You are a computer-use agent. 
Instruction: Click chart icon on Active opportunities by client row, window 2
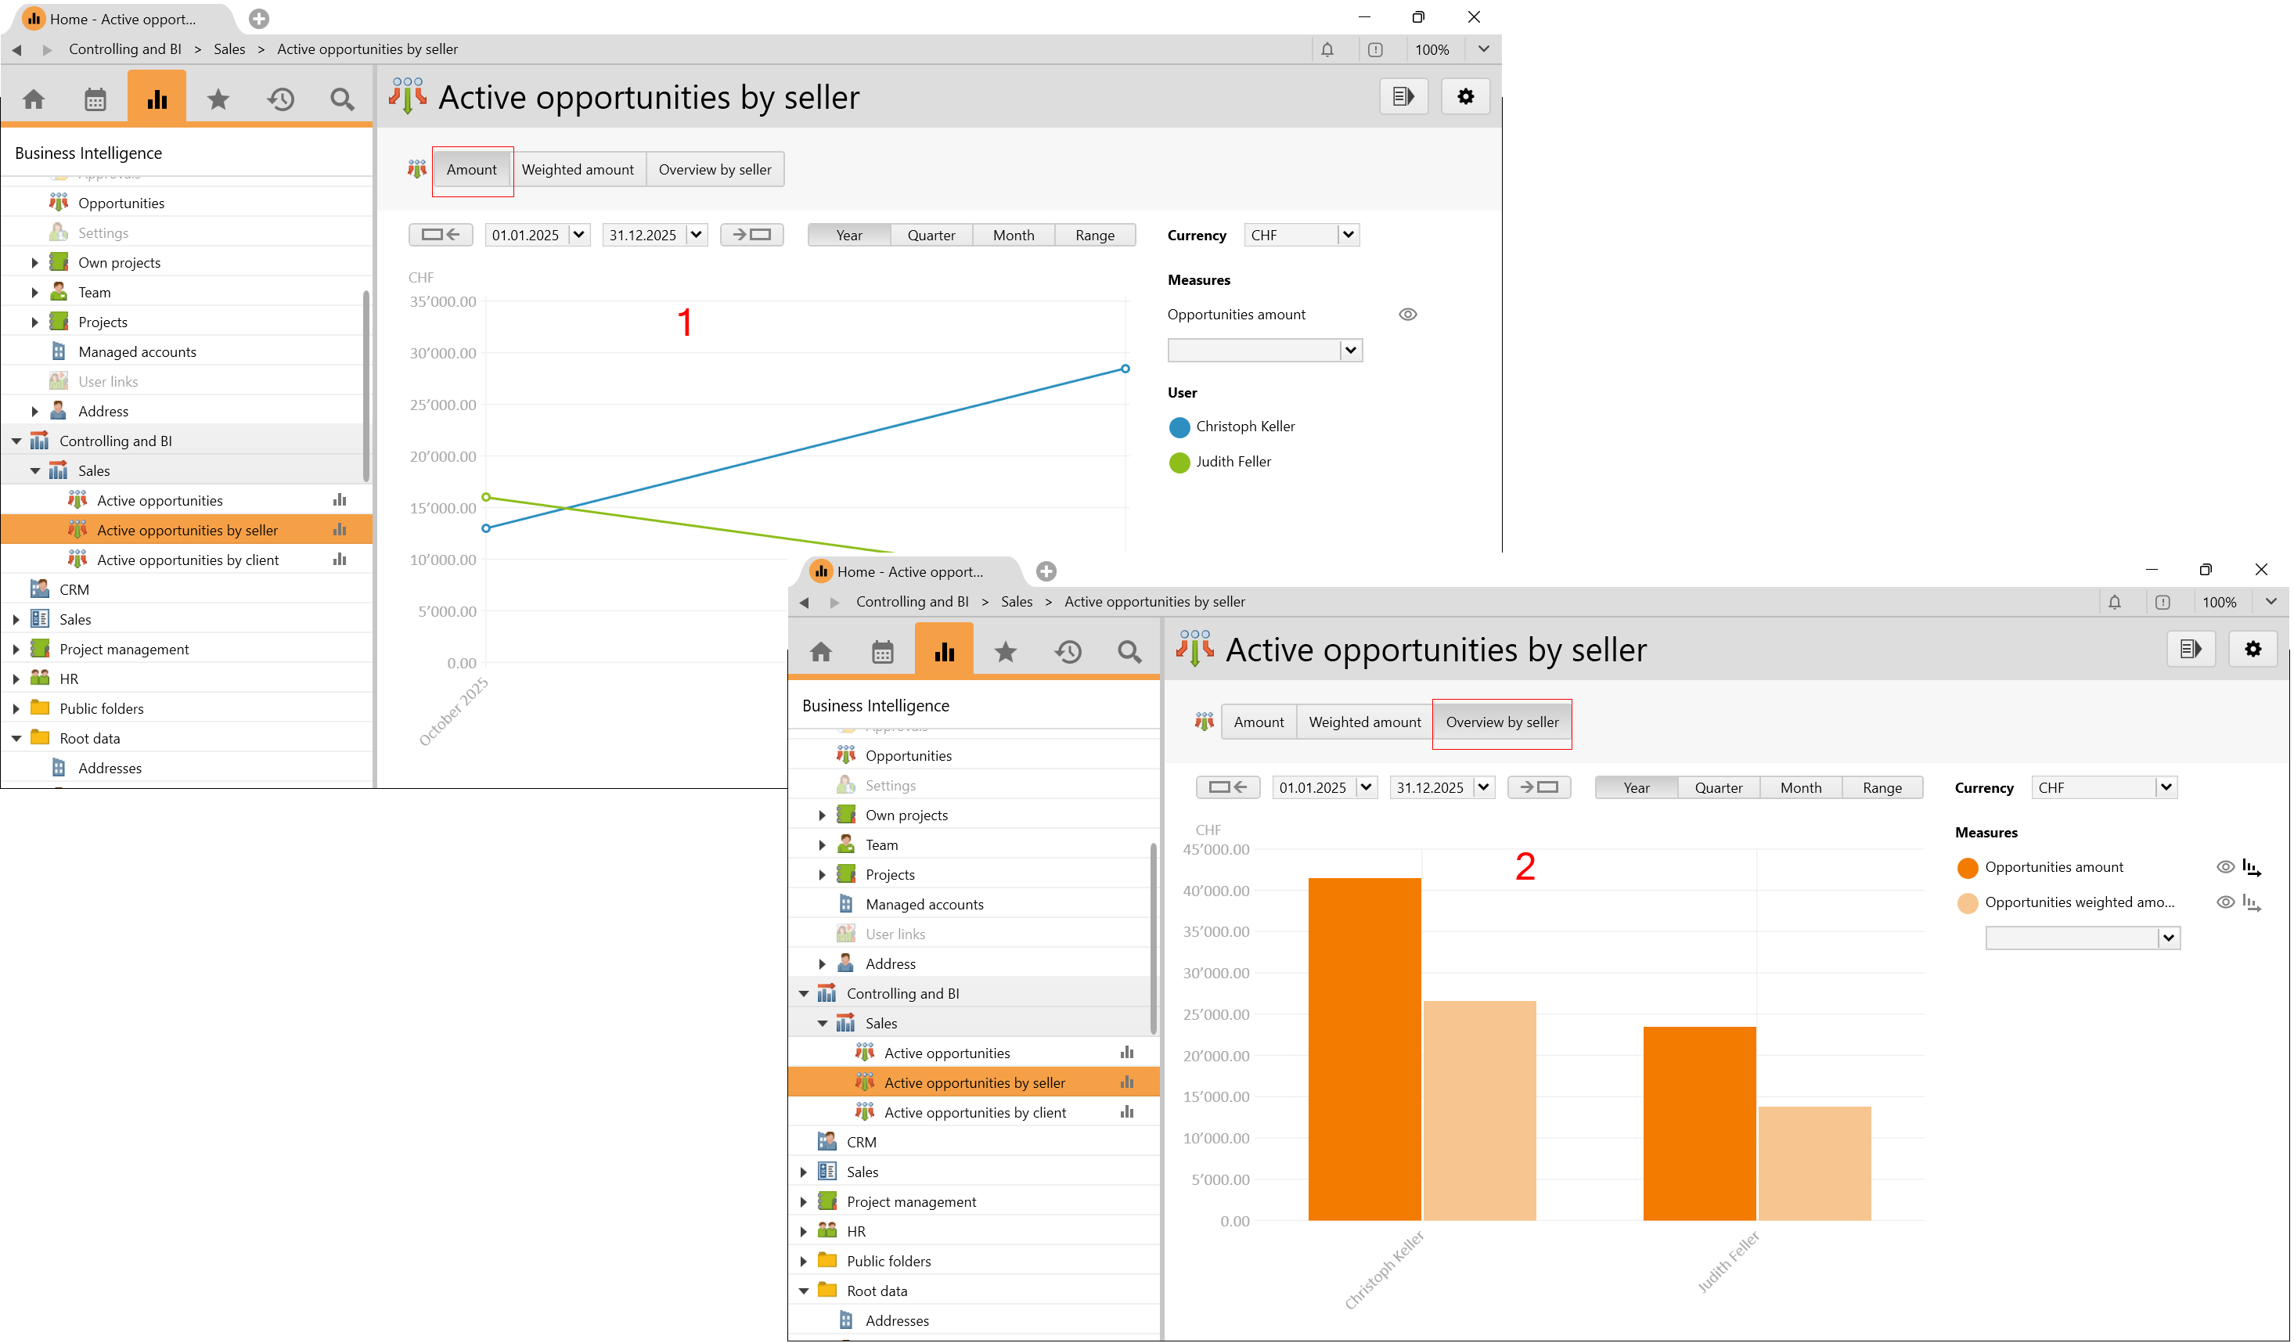[x=1127, y=1111]
